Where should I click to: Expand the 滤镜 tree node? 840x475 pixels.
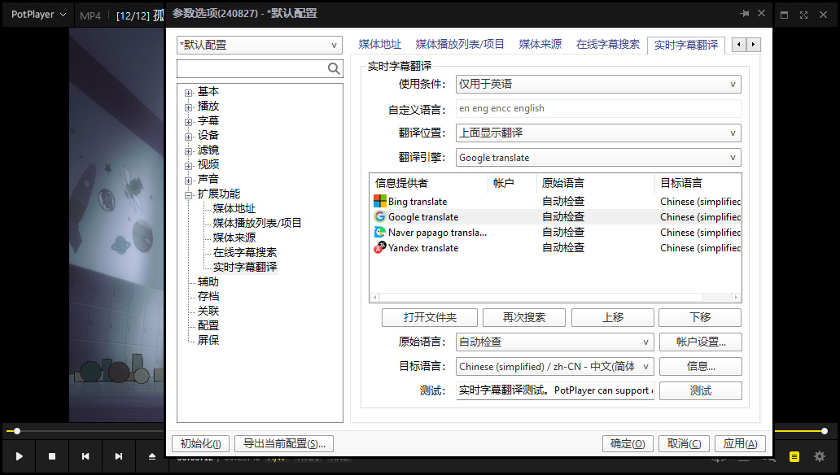(x=189, y=151)
